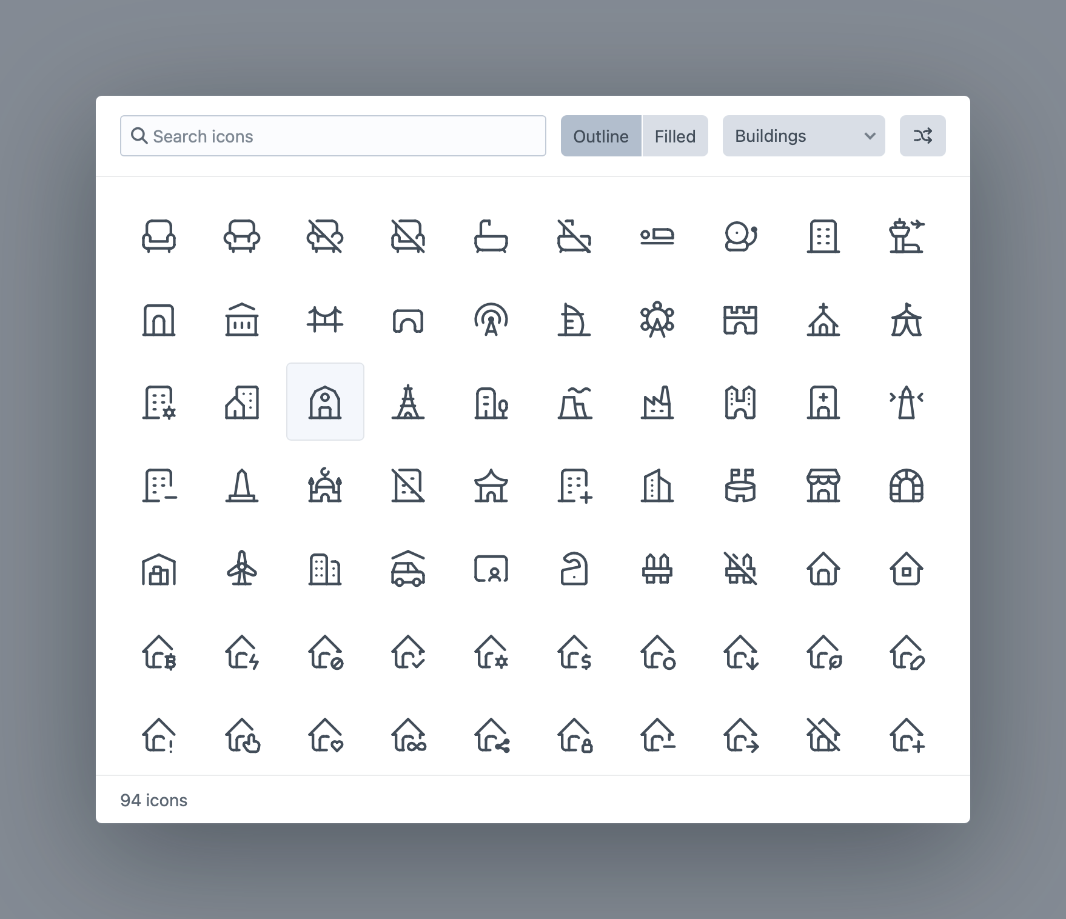This screenshot has width=1066, height=919.
Task: Select the bathtub icon
Action: pos(491,236)
